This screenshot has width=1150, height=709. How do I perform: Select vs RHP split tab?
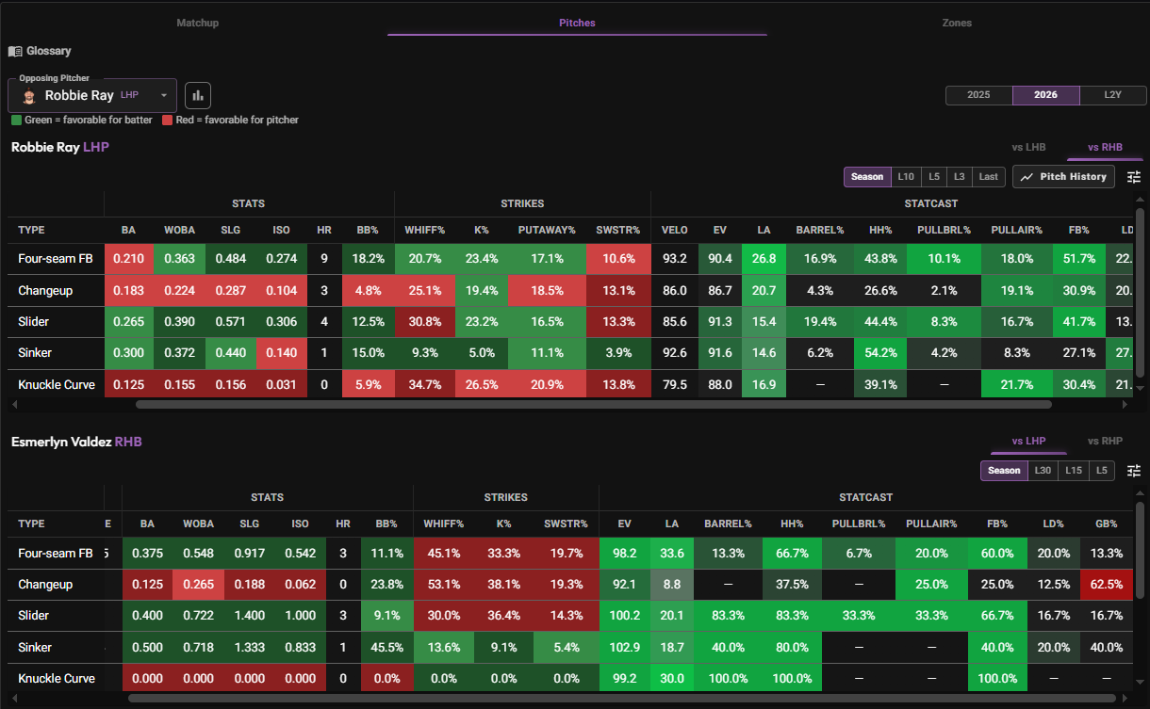click(x=1105, y=441)
